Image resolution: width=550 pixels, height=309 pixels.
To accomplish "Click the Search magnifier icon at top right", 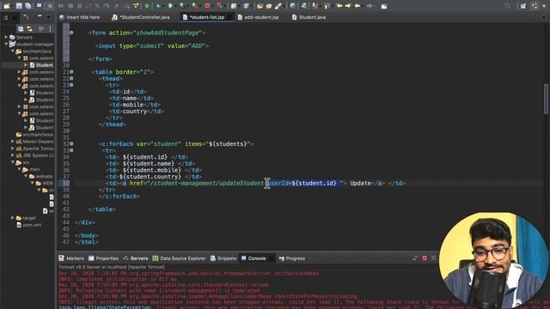I will pos(508,6).
